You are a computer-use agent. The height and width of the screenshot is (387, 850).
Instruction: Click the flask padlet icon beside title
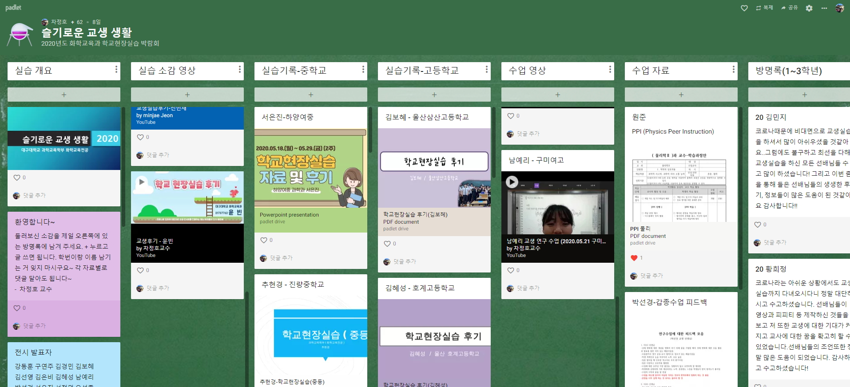(20, 34)
